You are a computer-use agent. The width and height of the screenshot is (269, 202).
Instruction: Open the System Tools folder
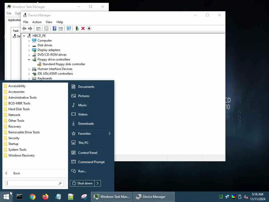[17, 150]
